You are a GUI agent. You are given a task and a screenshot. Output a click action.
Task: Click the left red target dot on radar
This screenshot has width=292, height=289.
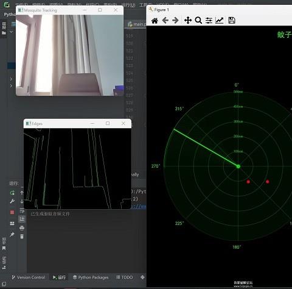click(248, 182)
